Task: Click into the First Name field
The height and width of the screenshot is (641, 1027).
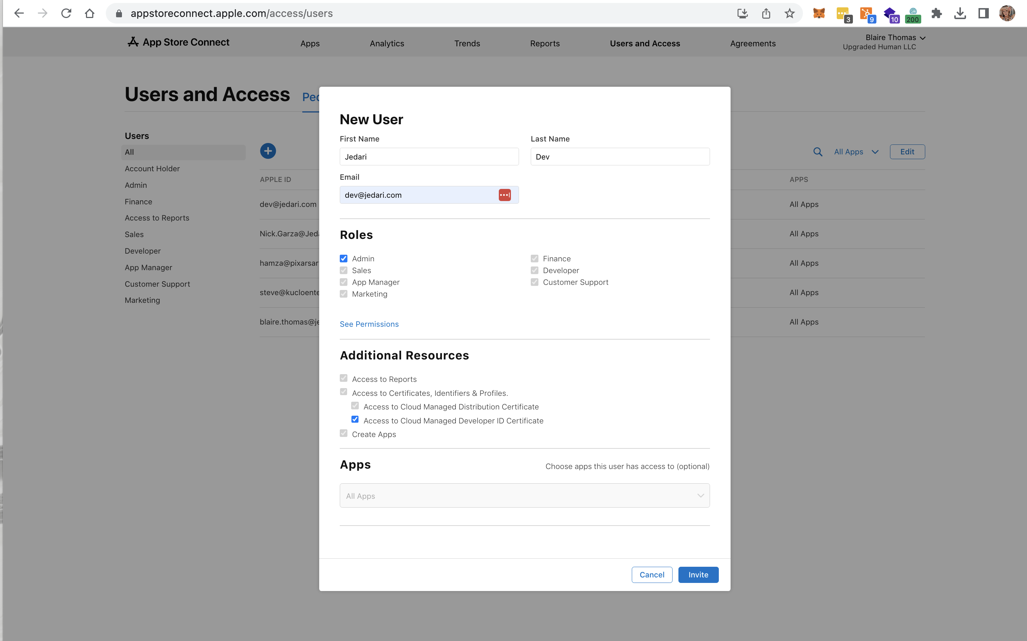Action: tap(429, 157)
